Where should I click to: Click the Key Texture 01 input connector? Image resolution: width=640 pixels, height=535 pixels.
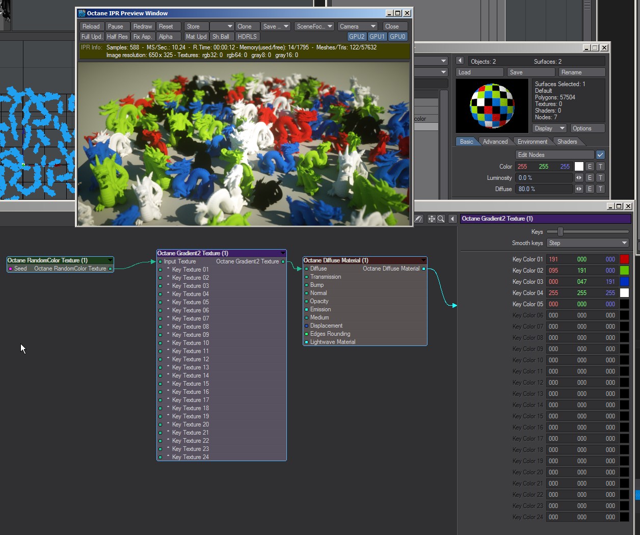(160, 270)
